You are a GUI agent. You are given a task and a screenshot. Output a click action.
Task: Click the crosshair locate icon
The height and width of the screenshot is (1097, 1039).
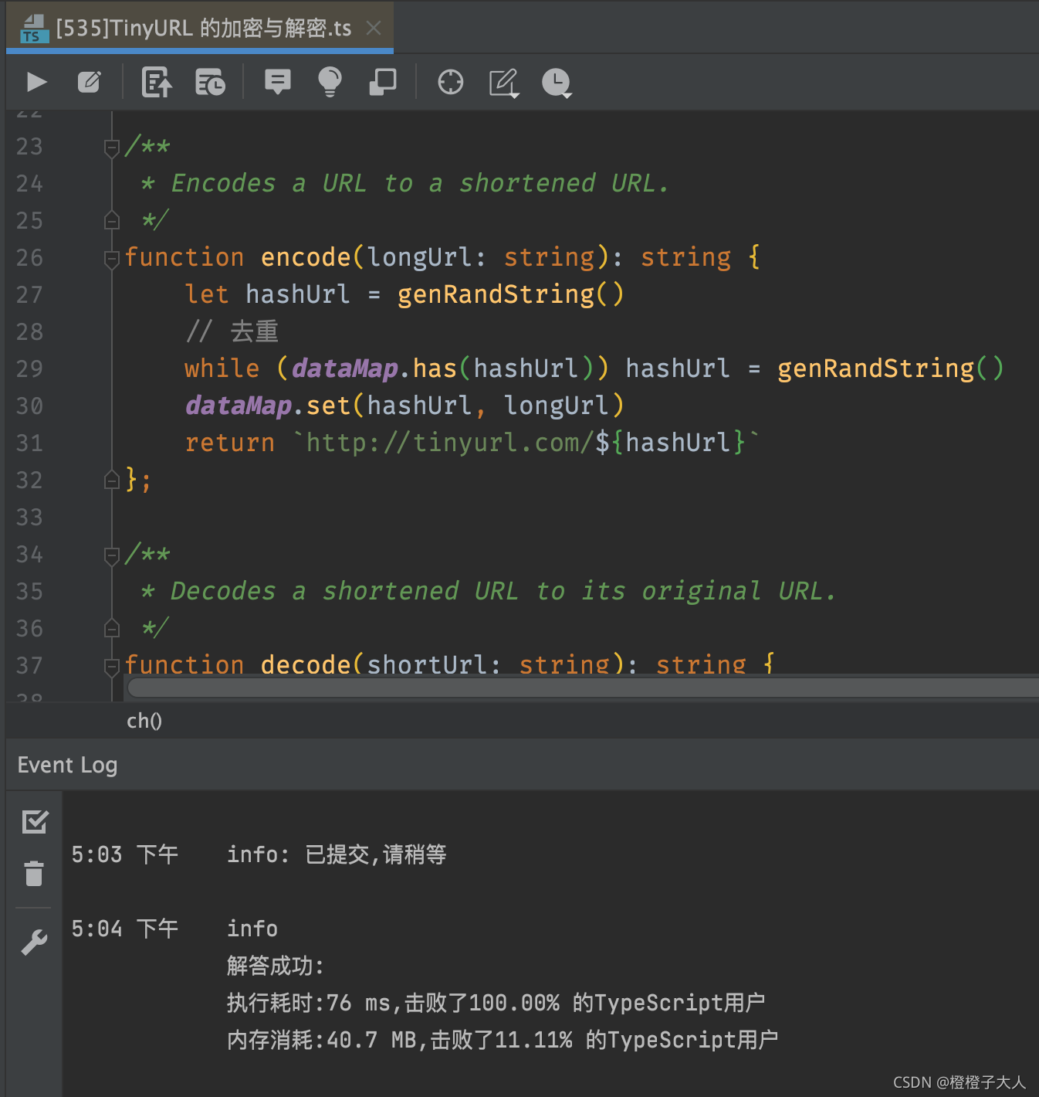[x=451, y=82]
